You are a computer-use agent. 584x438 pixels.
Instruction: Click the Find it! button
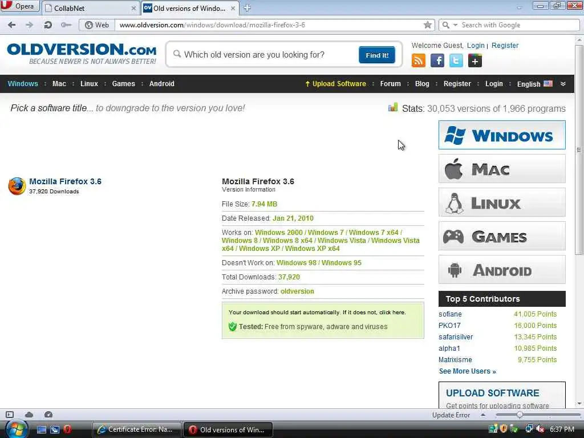pyautogui.click(x=377, y=55)
